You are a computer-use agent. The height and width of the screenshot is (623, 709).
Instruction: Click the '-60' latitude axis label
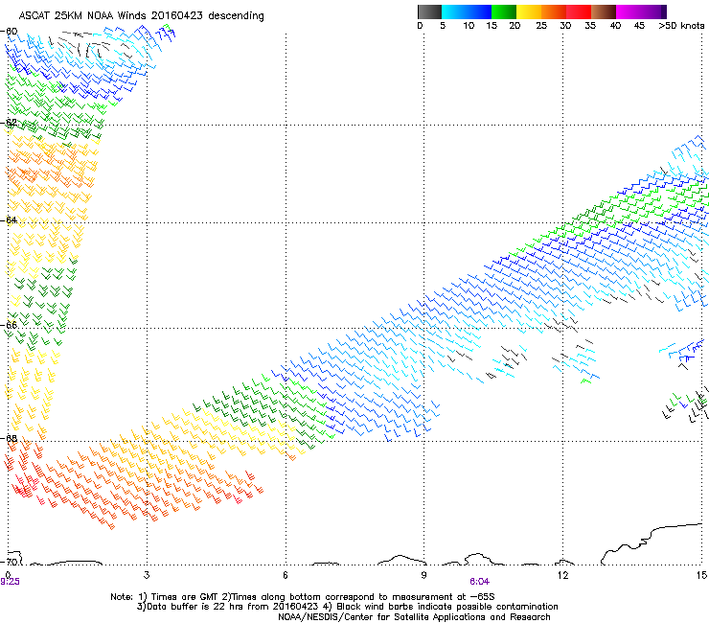pos(9,32)
